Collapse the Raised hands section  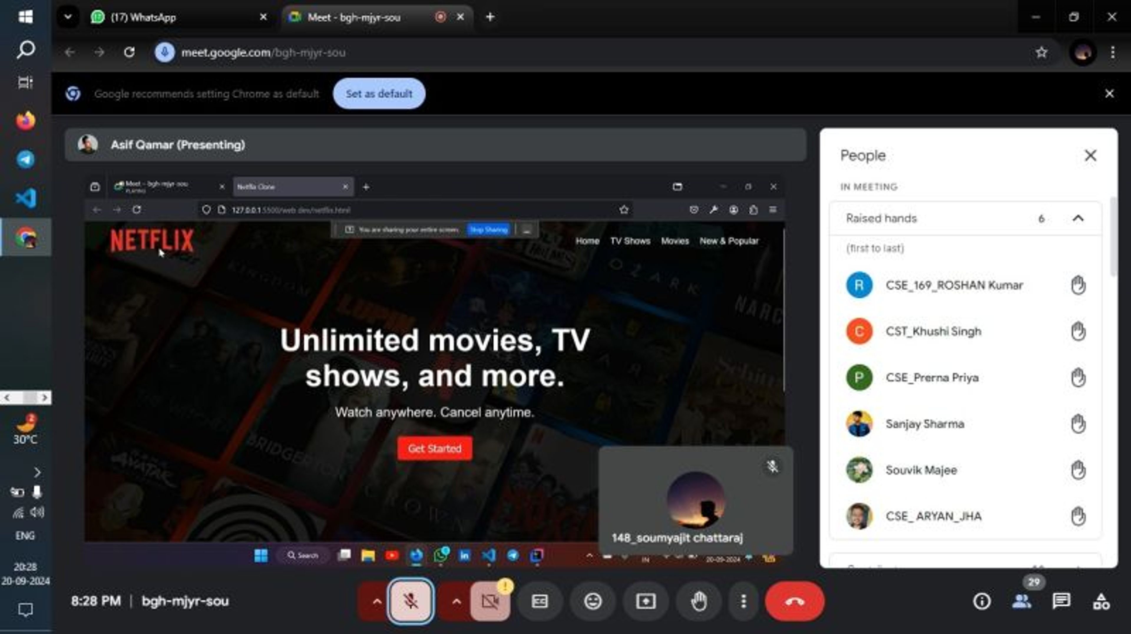click(1078, 218)
